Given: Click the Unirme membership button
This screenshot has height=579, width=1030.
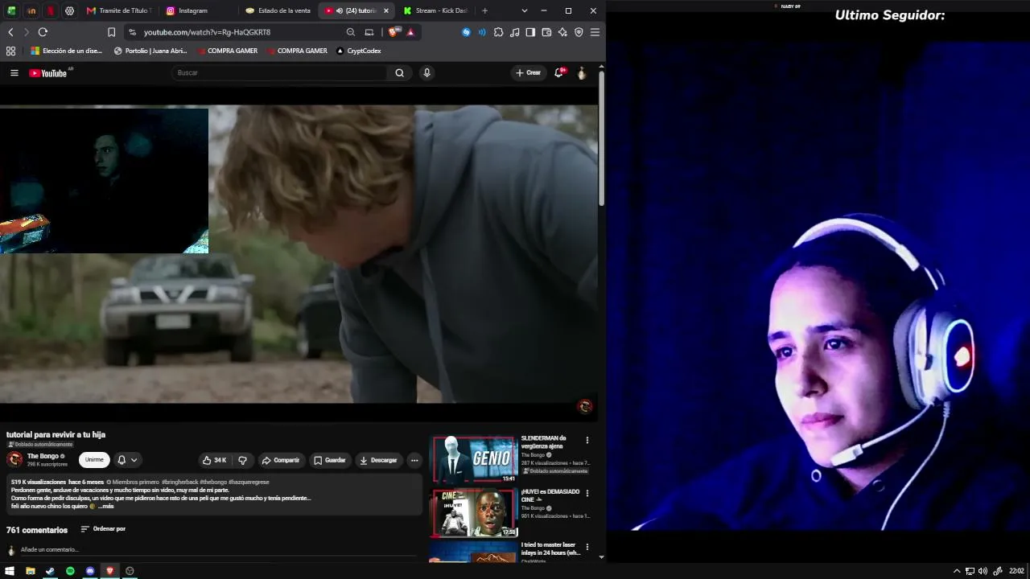Looking at the screenshot, I should tap(94, 461).
